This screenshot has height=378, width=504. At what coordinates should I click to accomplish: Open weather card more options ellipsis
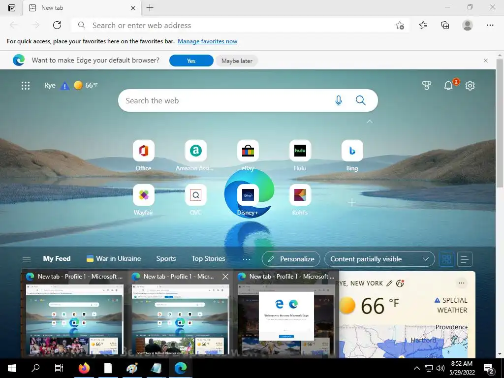pyautogui.click(x=462, y=283)
